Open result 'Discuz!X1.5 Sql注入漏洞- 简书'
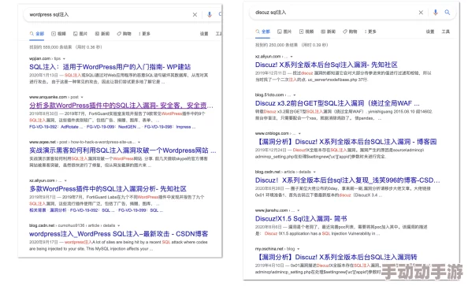468x286 pixels. pyautogui.click(x=301, y=218)
